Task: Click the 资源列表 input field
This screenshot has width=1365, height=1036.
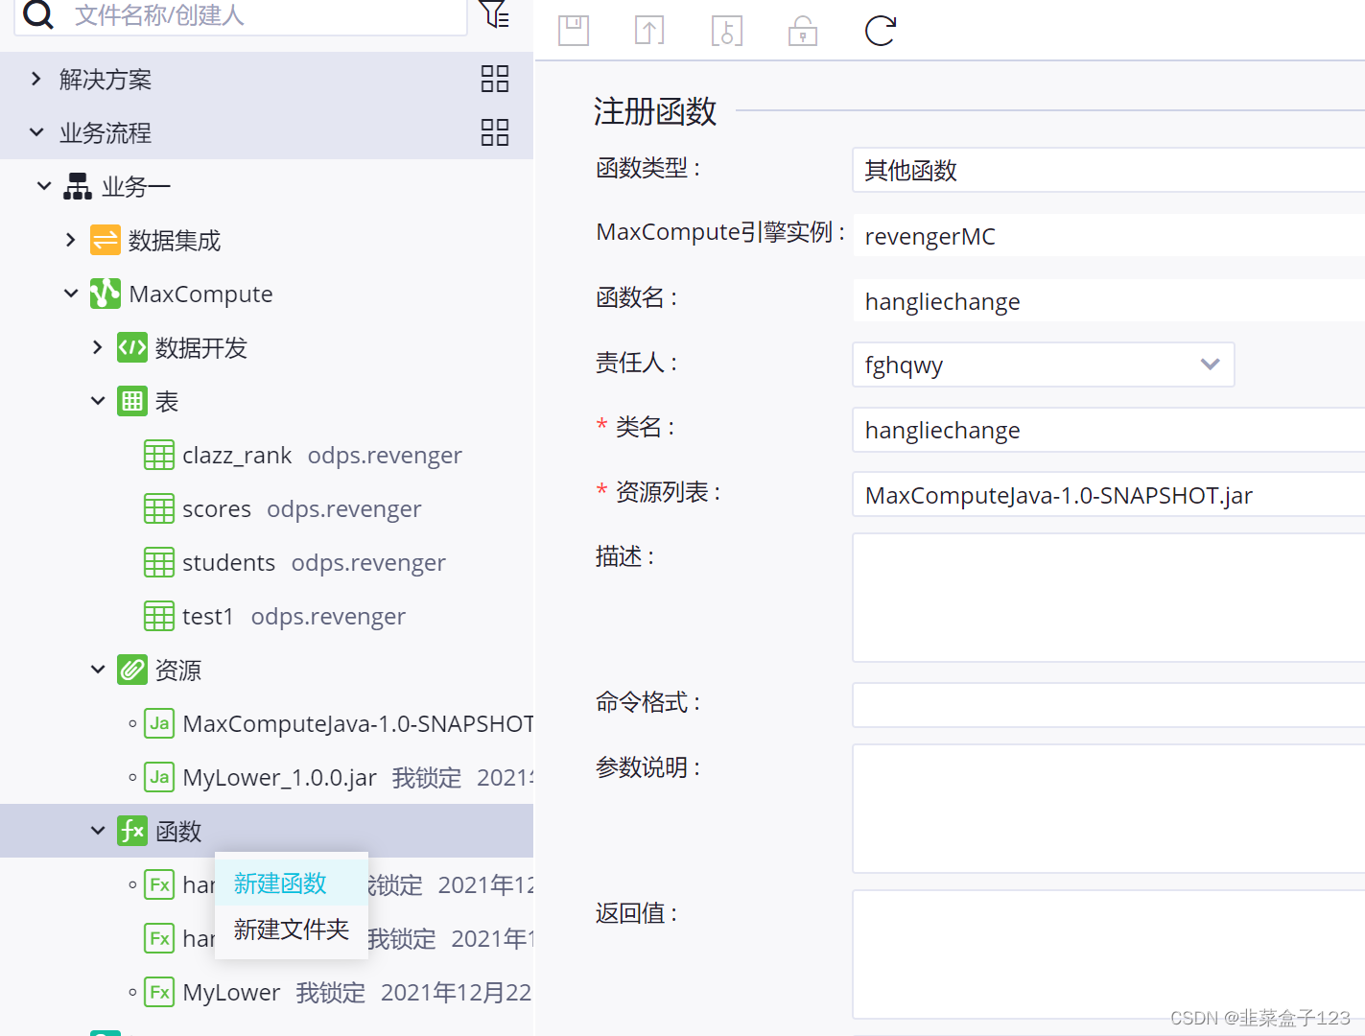Action: [x=1108, y=495]
